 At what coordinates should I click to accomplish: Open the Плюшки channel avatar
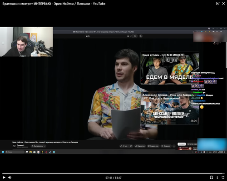click(14, 146)
